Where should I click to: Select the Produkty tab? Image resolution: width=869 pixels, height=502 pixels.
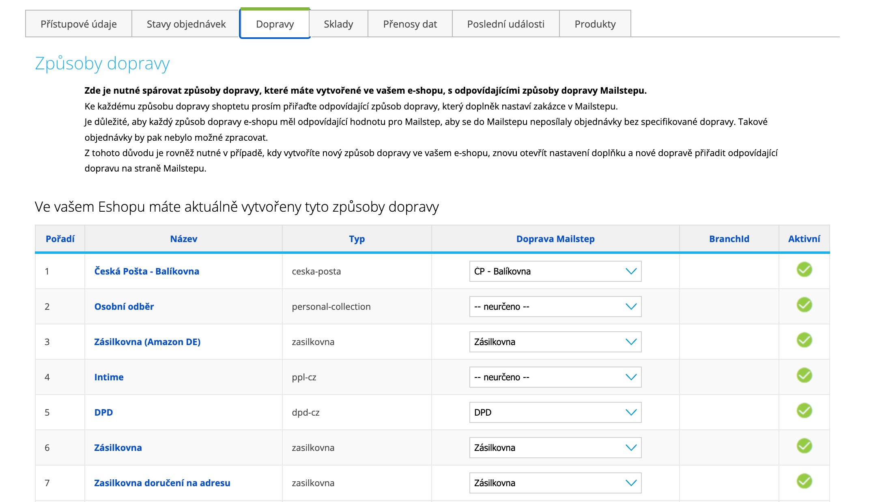point(595,24)
